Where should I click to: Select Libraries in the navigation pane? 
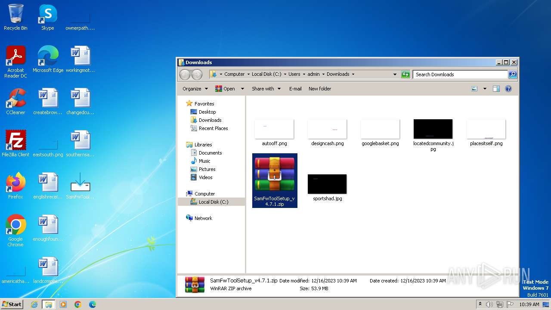coord(203,145)
